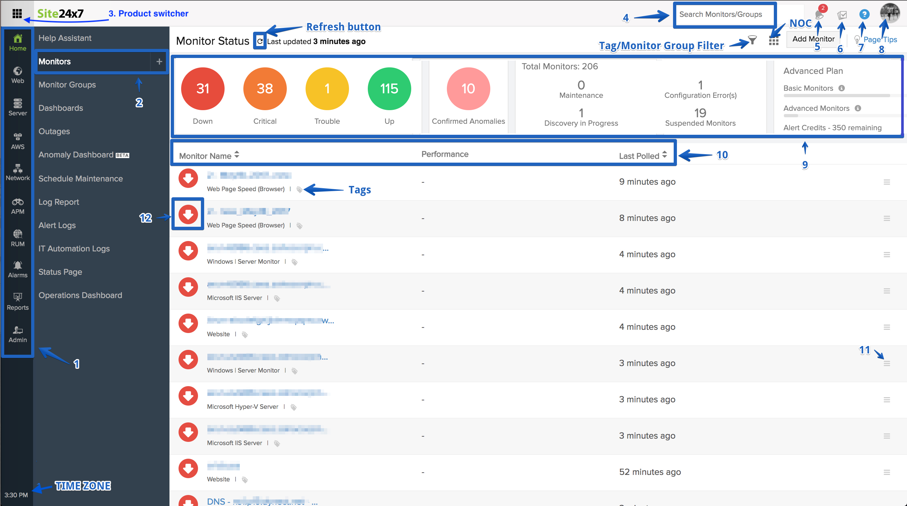This screenshot has height=506, width=907.
Task: Open the Alarms section
Action: 17,269
